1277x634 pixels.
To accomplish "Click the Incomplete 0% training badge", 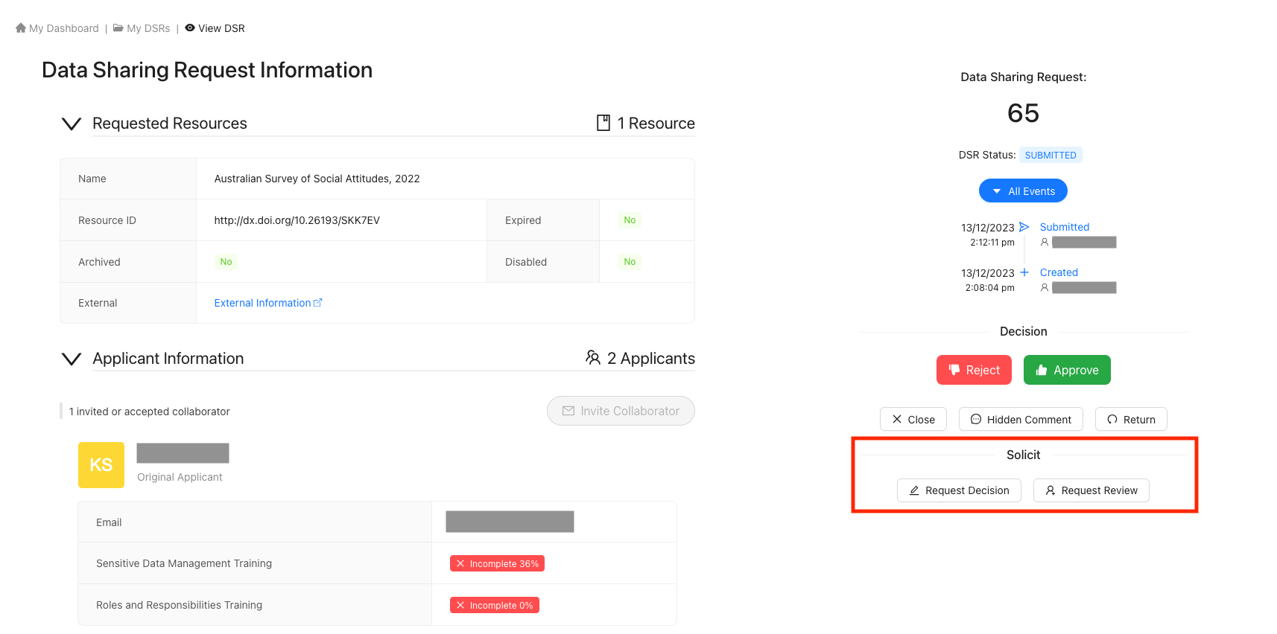I will point(495,605).
